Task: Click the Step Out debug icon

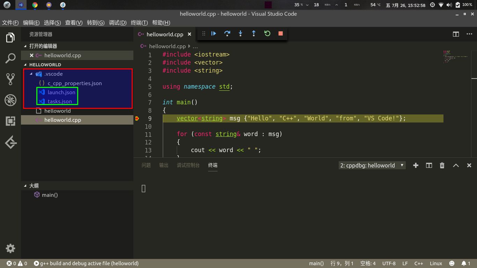Action: click(254, 33)
